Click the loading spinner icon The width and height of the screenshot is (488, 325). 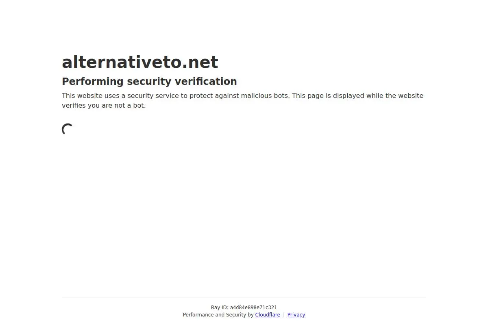68,130
